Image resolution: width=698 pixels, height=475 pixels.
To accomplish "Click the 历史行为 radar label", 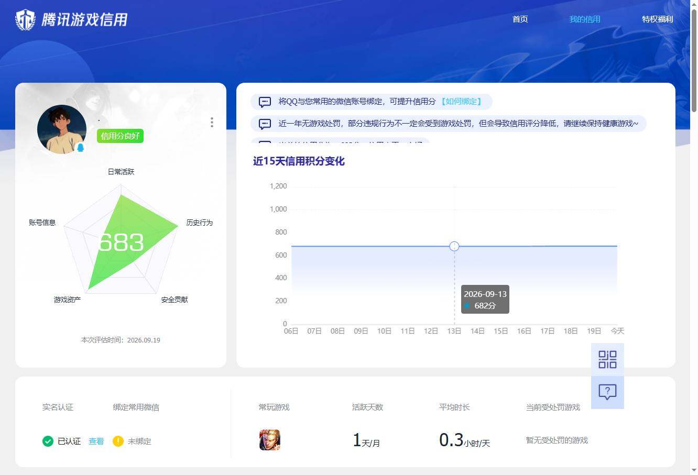I will pos(200,223).
